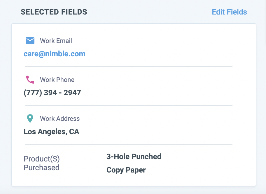Click the pink Work Phone handset icon
266x194 pixels.
30,80
